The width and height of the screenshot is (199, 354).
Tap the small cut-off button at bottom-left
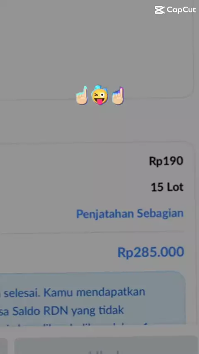[4, 345]
